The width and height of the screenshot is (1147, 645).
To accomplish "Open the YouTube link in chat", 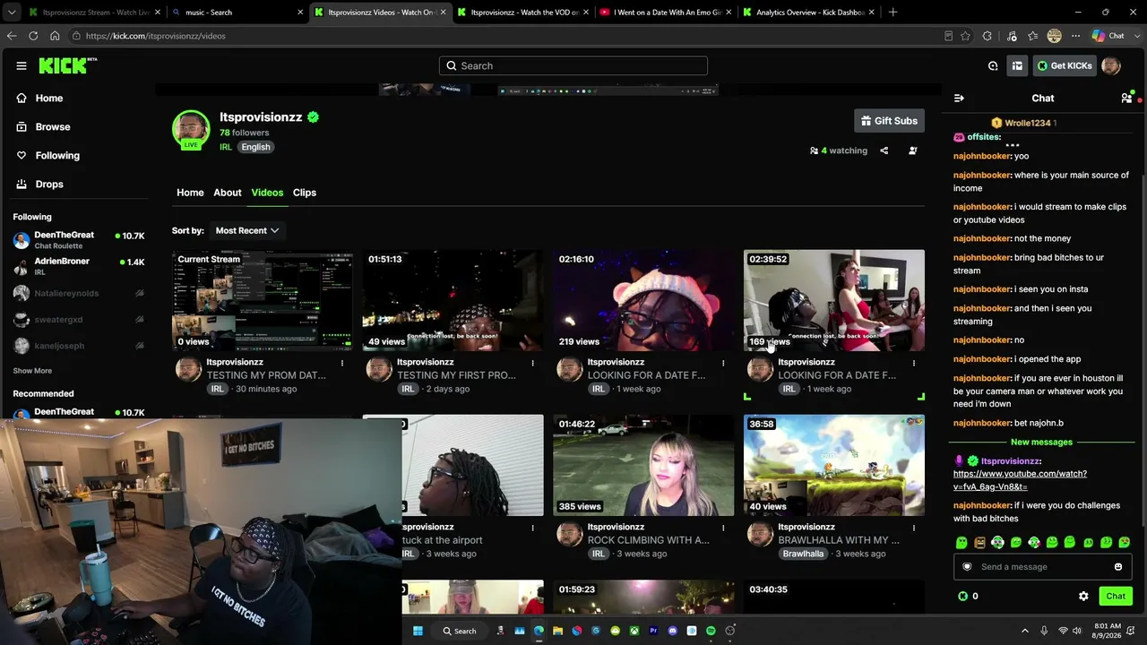I will point(1020,480).
